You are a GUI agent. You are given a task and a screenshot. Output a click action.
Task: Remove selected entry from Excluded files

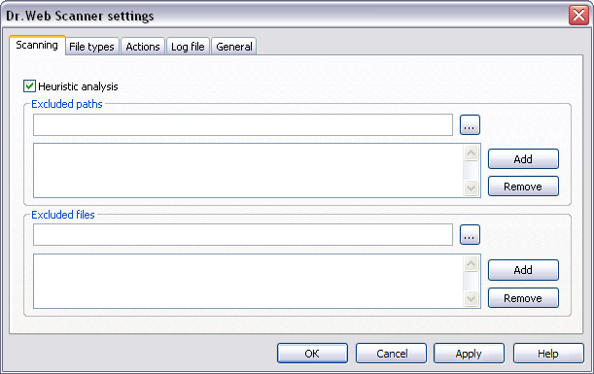523,298
